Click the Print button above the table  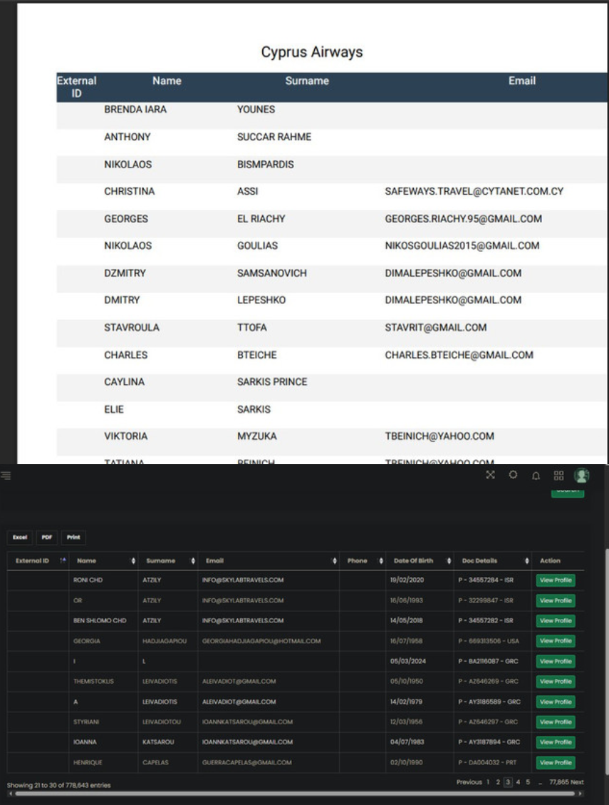click(73, 538)
